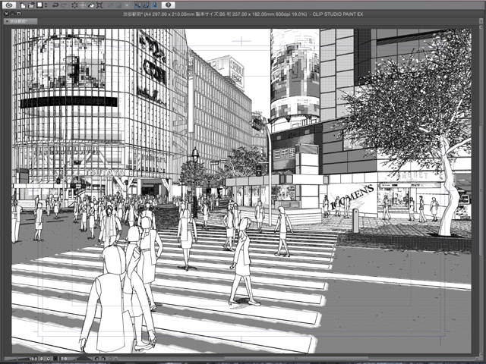Minimize the canvas window

[12, 14]
